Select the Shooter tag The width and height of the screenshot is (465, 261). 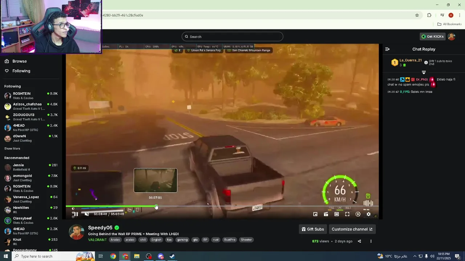(246, 240)
